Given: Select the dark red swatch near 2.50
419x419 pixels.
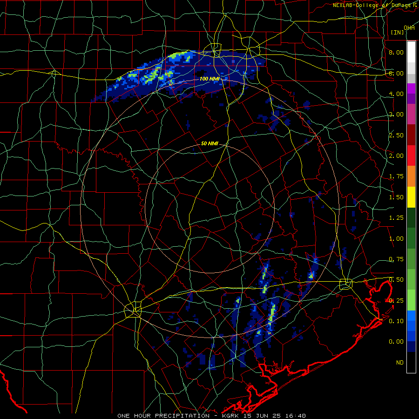Looking at the screenshot, I should [x=411, y=135].
